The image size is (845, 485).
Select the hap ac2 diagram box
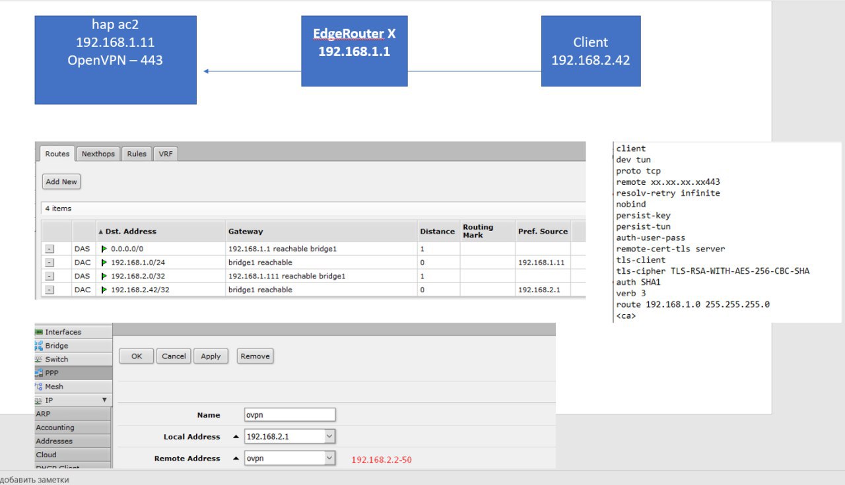116,60
